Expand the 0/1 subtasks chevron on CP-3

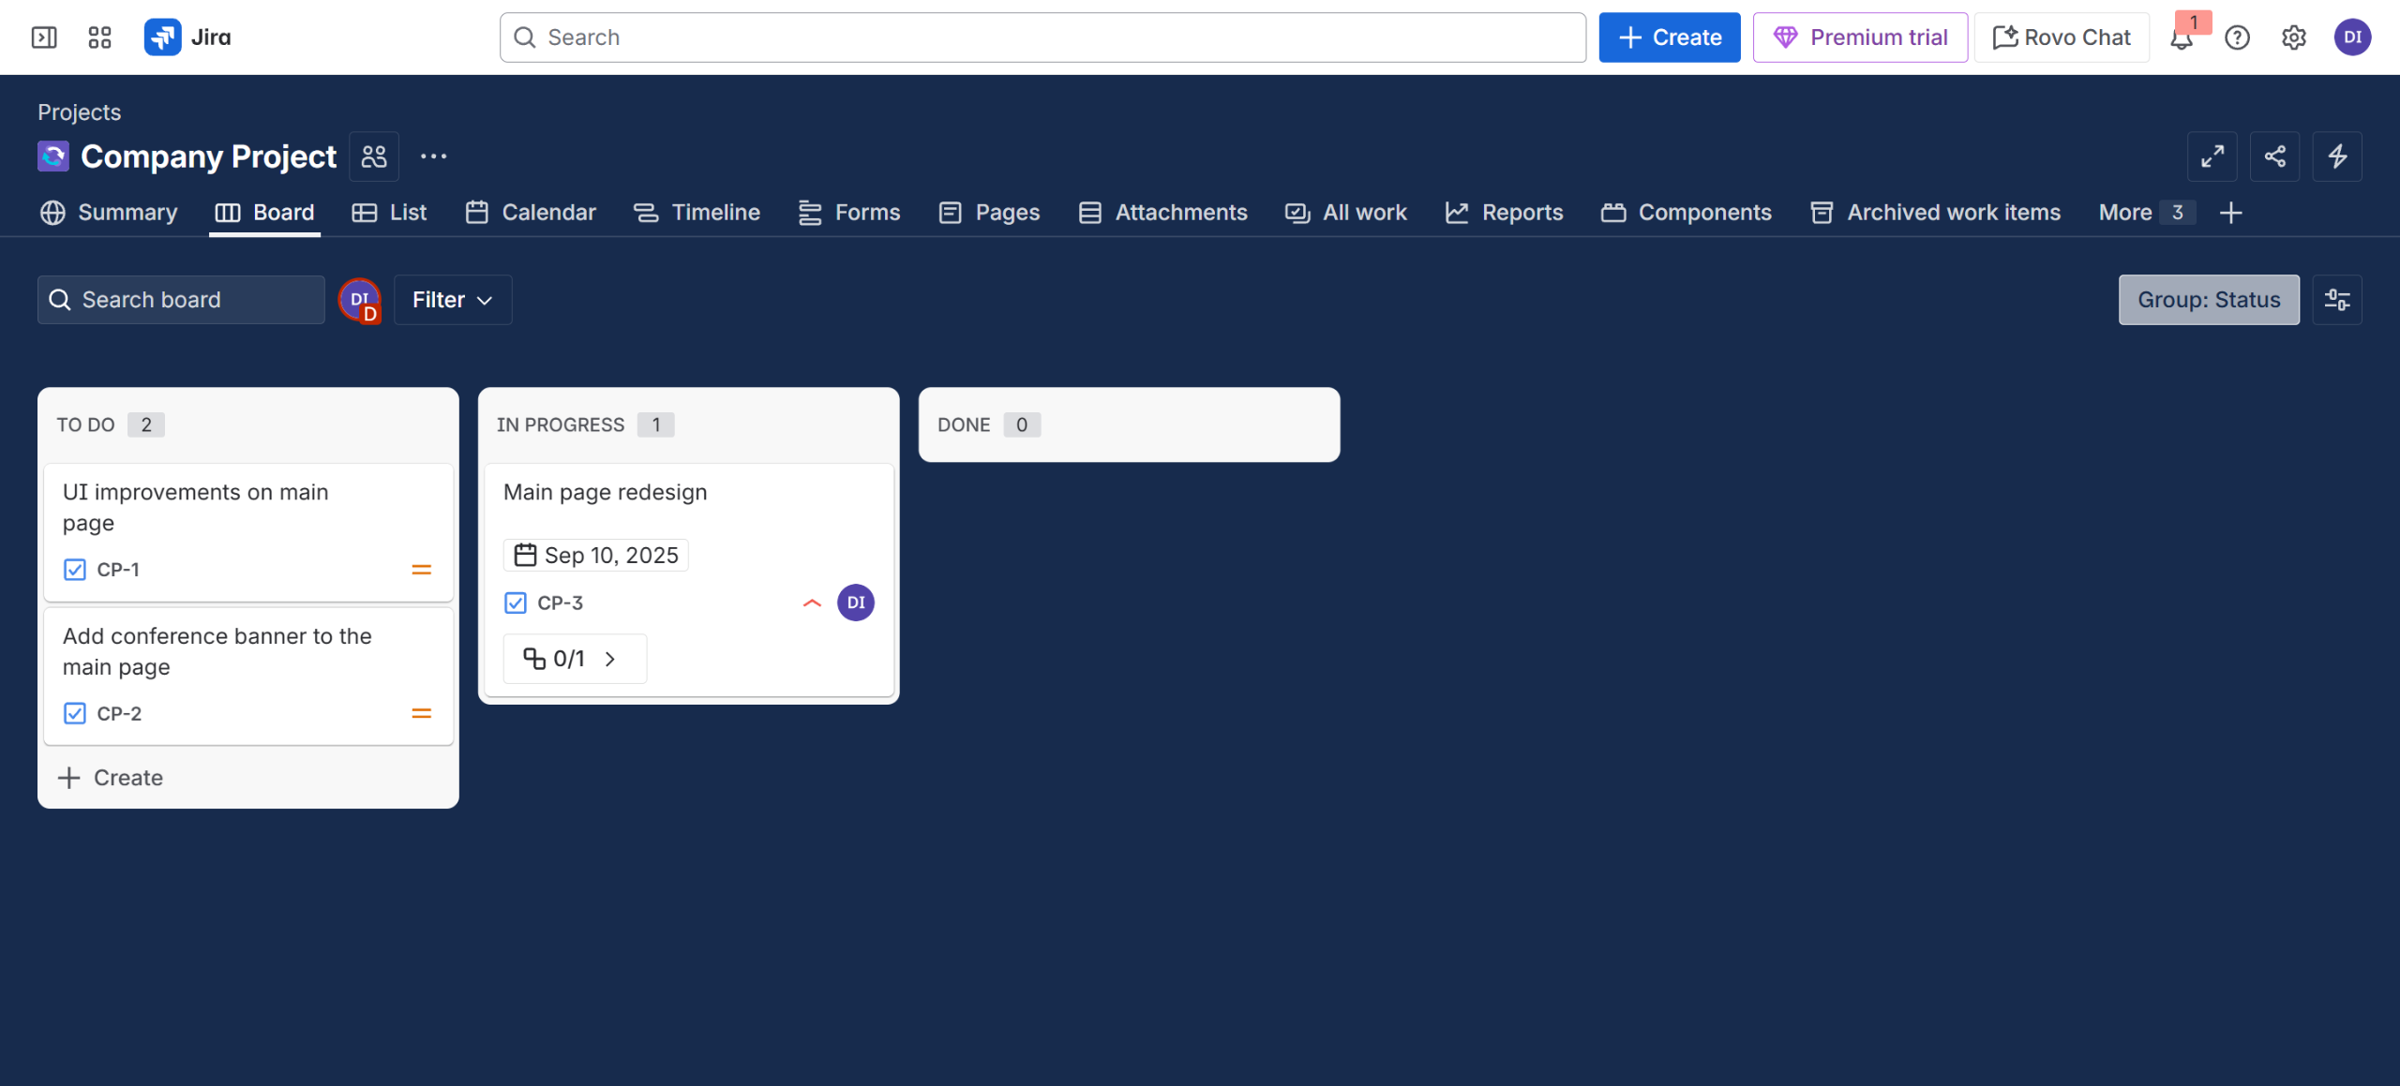610,660
